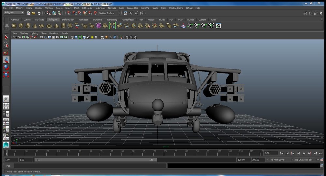
Task: Create a polygon sphere from the shelf
Action: [15, 26]
